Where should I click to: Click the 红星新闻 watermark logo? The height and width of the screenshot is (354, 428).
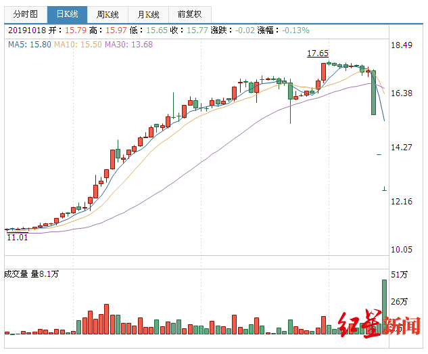(x=379, y=324)
